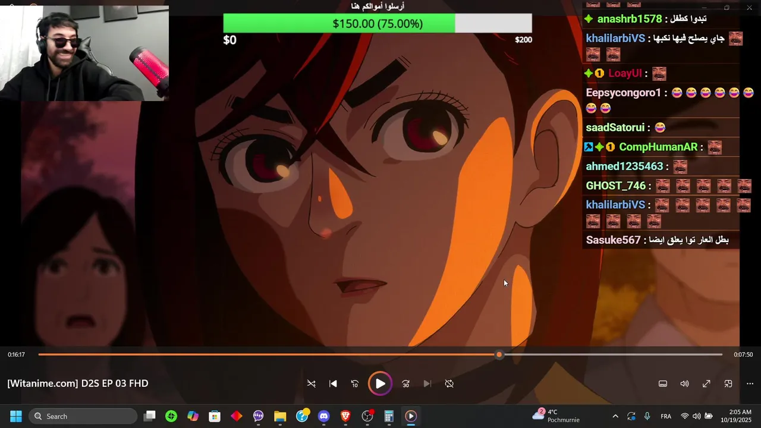This screenshot has width=761, height=428.
Task: Open the subtitles and captions menu
Action: (x=663, y=384)
